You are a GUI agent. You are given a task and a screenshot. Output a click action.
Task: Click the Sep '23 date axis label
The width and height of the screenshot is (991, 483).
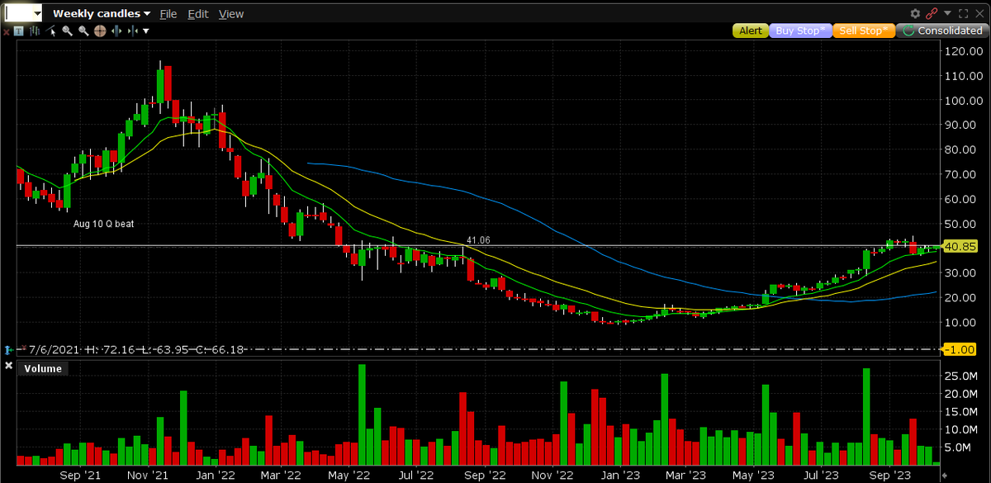coord(890,476)
